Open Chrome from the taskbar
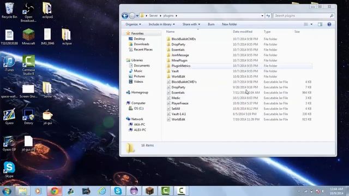 pos(55,191)
